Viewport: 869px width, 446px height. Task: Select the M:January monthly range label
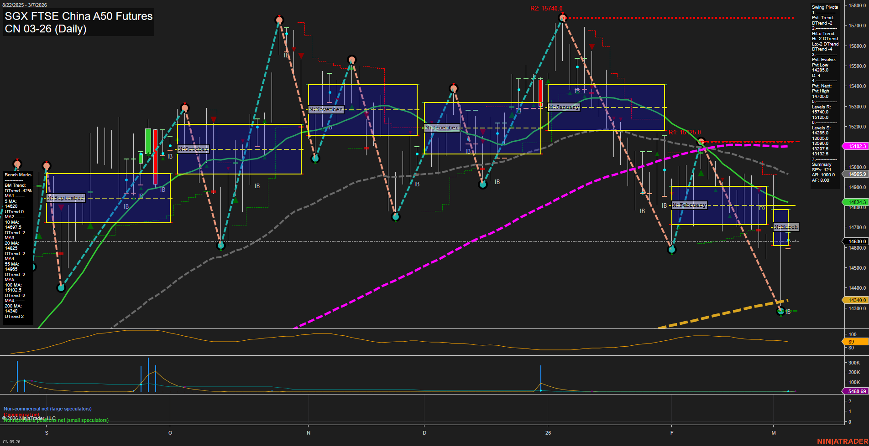pos(564,107)
